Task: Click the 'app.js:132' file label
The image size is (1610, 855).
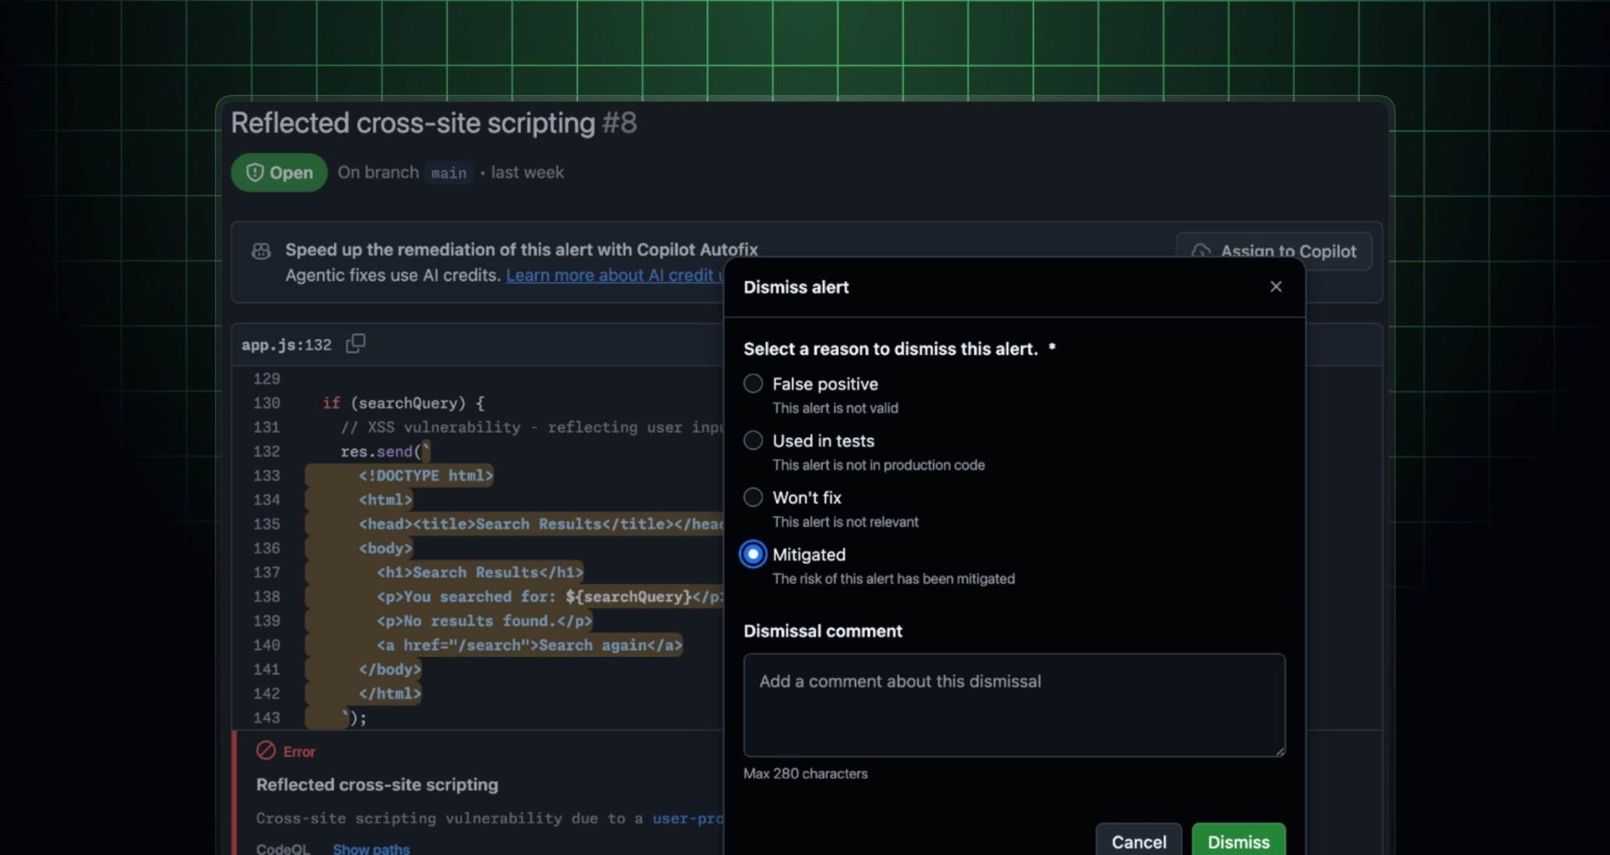Action: [286, 345]
